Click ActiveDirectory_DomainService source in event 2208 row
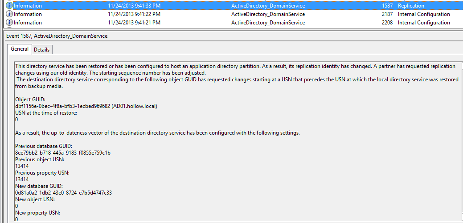This screenshot has width=463, height=223. (x=268, y=23)
